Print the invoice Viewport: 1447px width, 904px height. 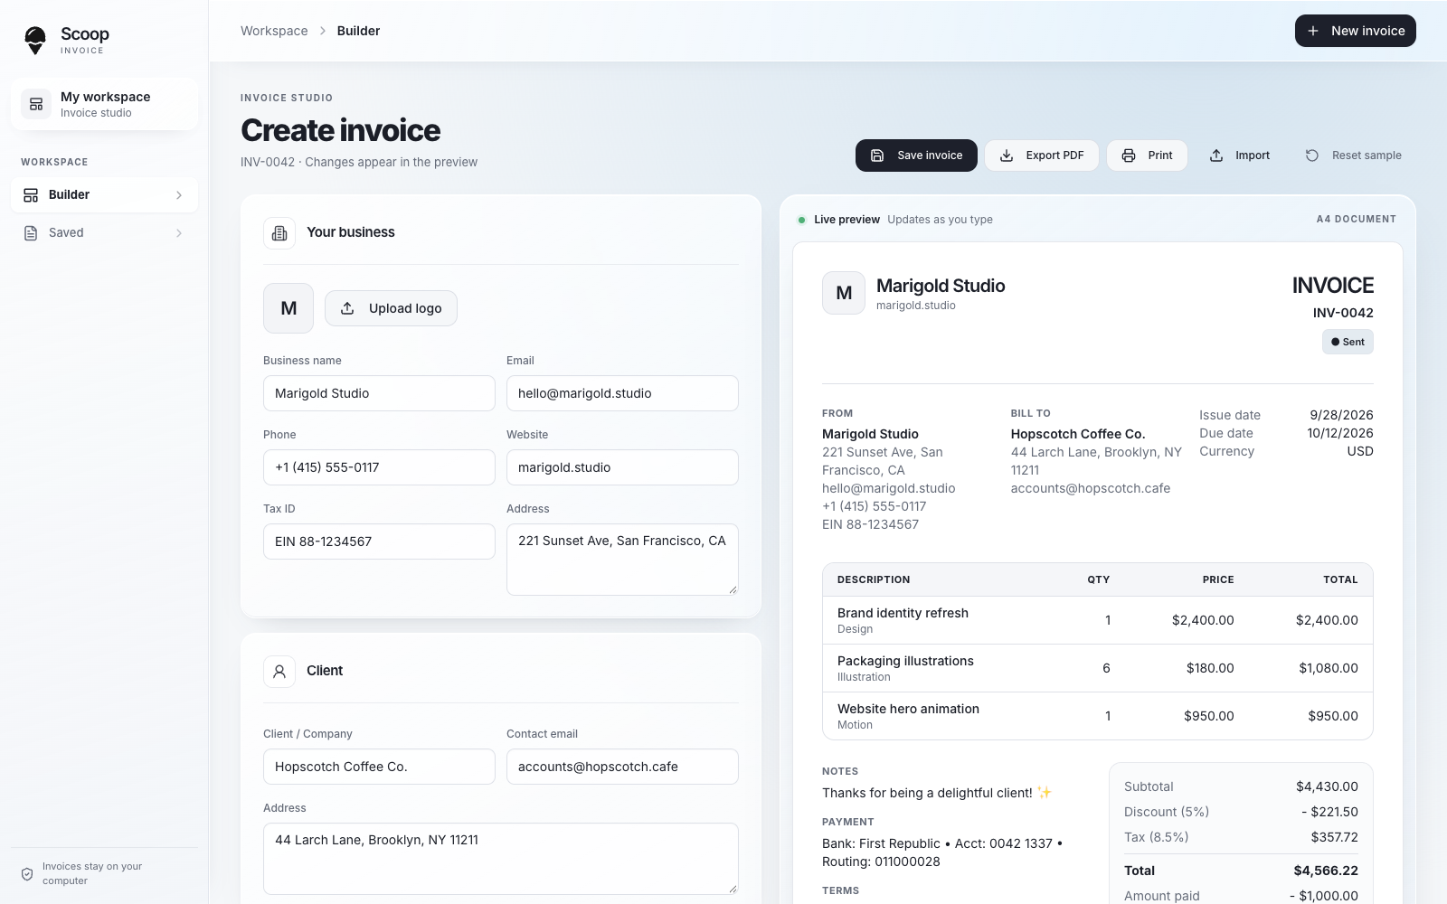pos(1147,155)
